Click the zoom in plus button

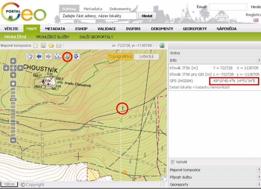coord(13,84)
